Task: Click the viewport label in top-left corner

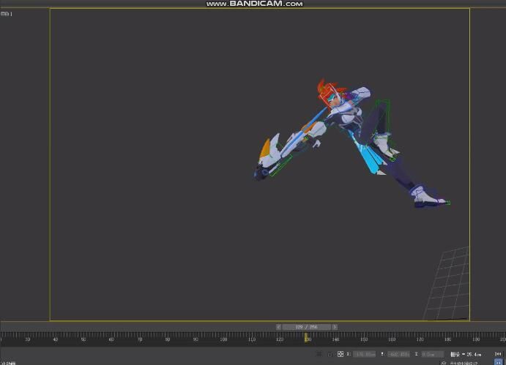Action: [6, 14]
